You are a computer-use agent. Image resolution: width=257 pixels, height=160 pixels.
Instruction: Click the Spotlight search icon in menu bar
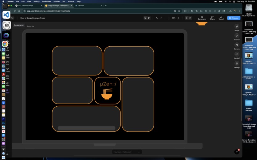coord(230,2)
